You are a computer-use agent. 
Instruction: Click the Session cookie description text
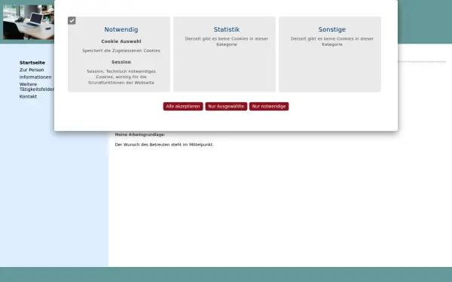[121, 77]
